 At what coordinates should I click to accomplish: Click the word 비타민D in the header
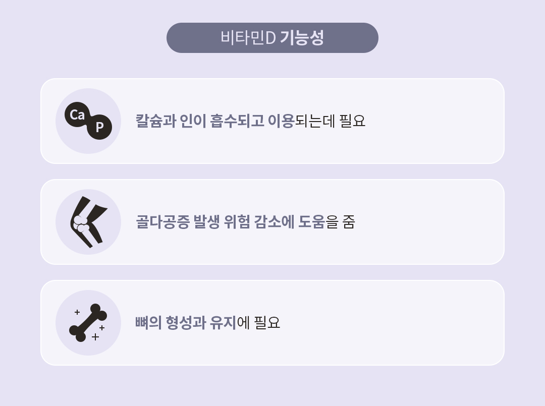pyautogui.click(x=247, y=38)
